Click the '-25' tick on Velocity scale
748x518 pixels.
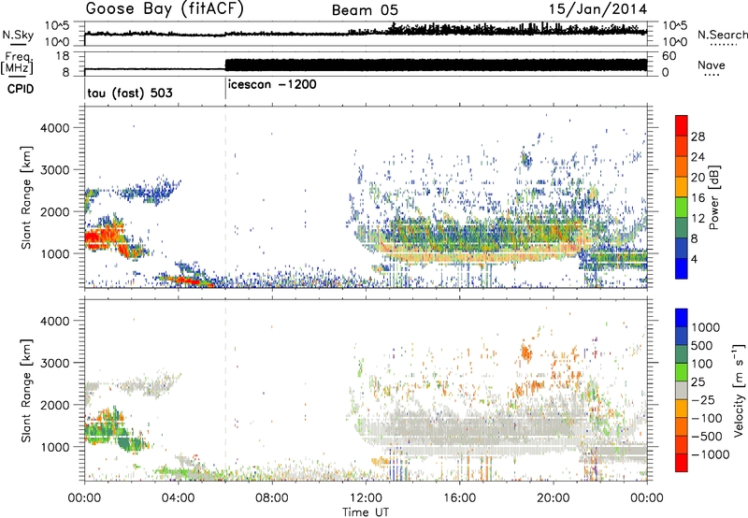point(702,399)
